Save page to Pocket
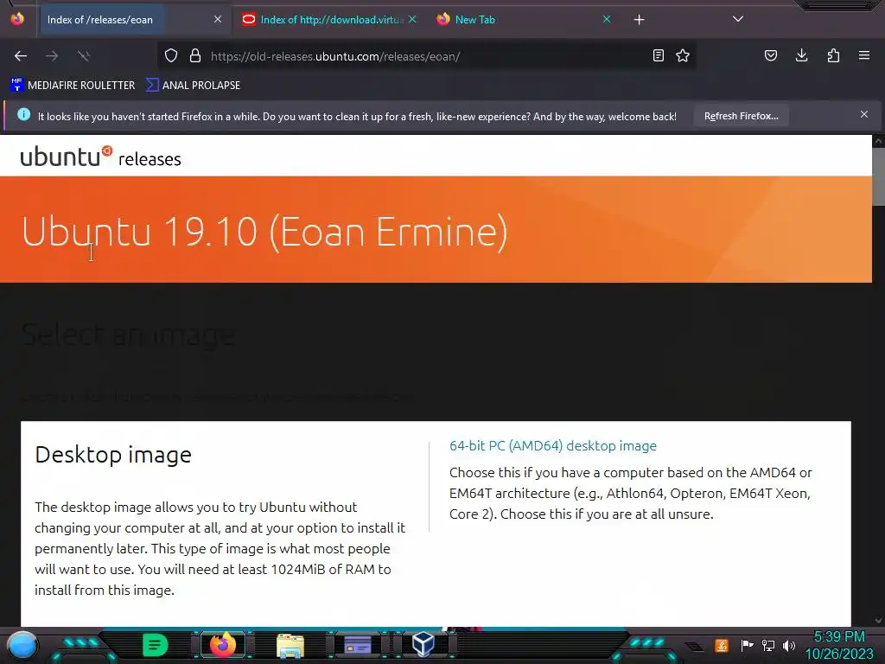The image size is (885, 664). [x=770, y=55]
